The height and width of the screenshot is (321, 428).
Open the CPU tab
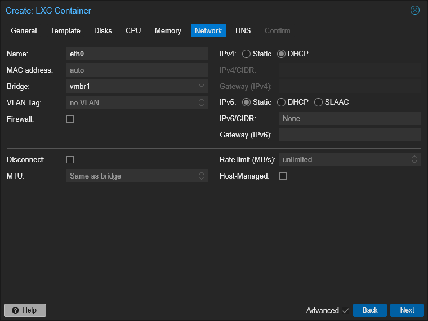(133, 30)
